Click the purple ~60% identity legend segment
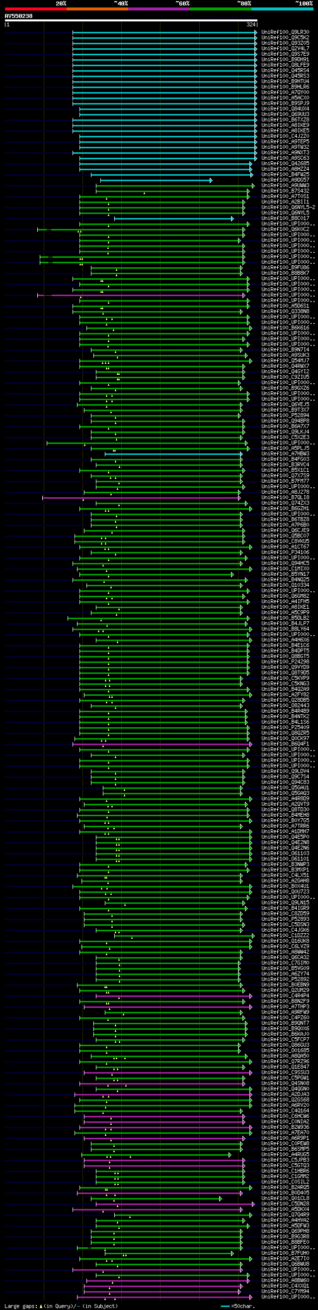The height and width of the screenshot is (1310, 318). [x=159, y=8]
